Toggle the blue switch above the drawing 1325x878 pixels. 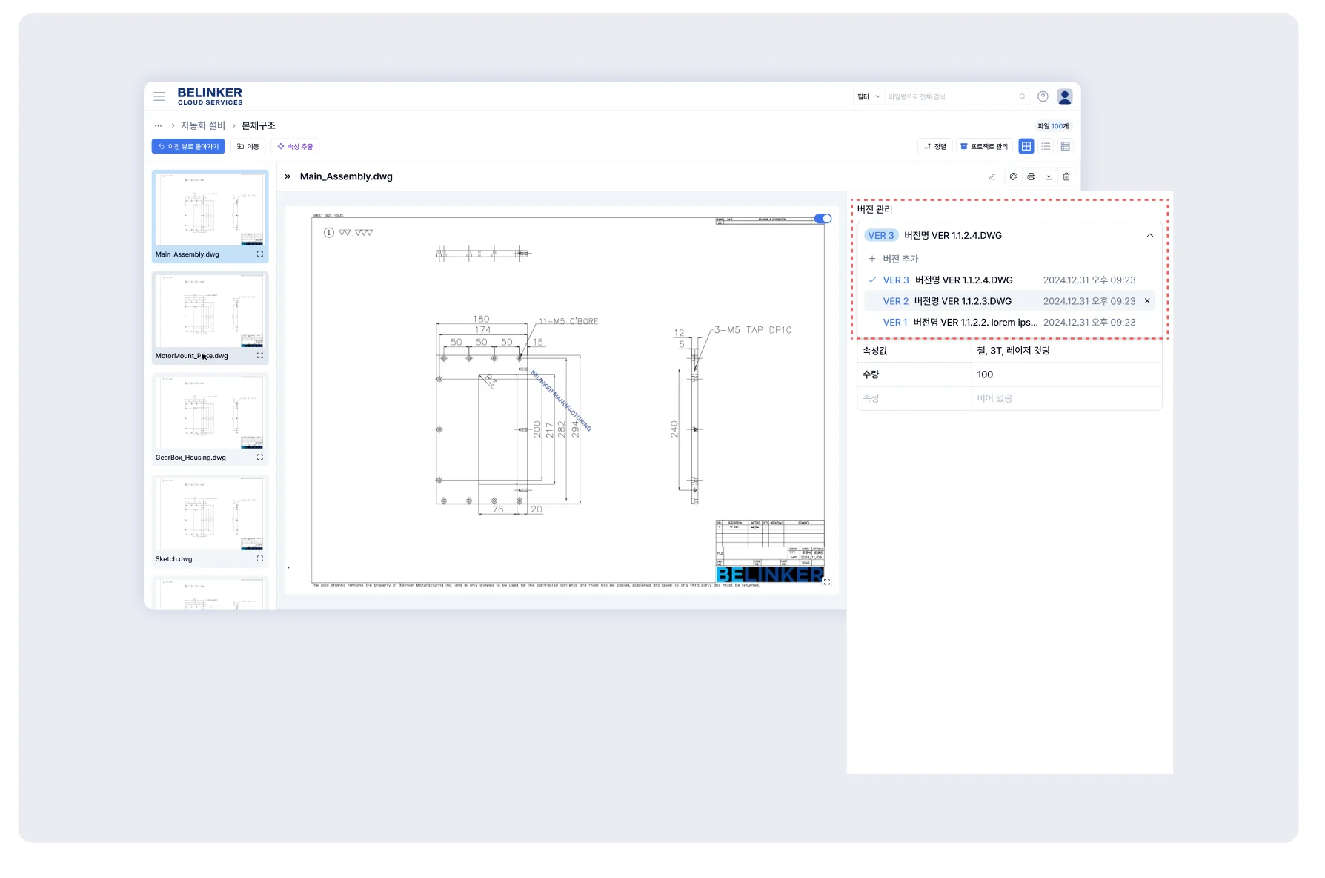[823, 219]
